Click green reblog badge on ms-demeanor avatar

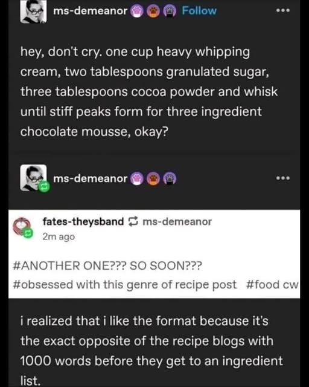(44, 186)
